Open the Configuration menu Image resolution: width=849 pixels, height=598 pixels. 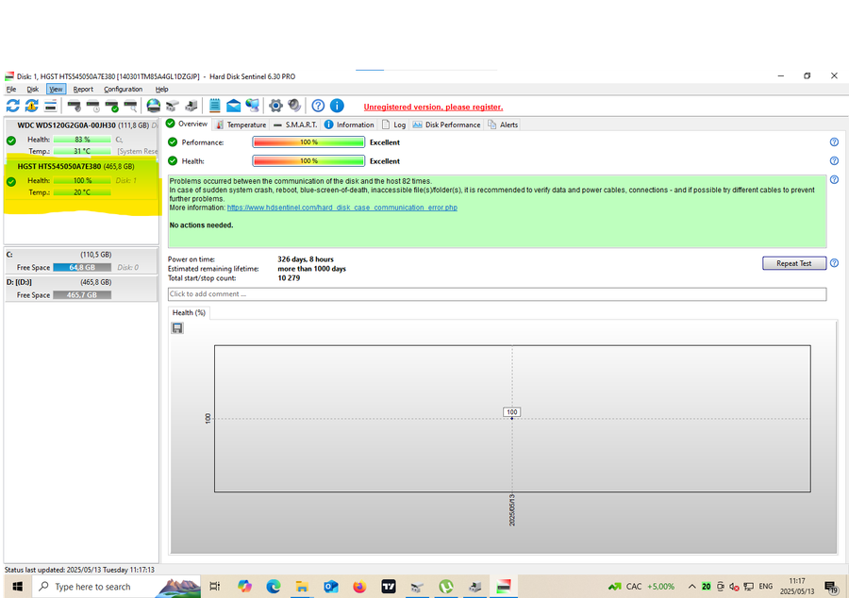point(123,89)
